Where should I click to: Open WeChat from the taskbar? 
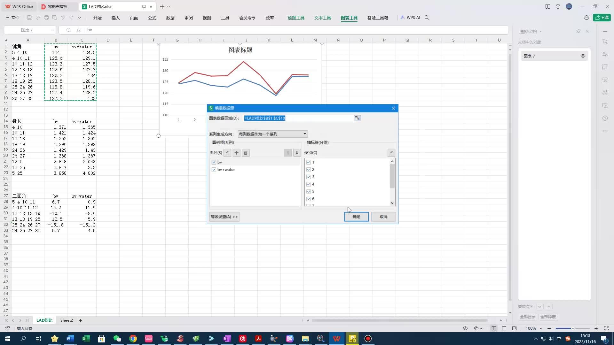[x=117, y=339]
